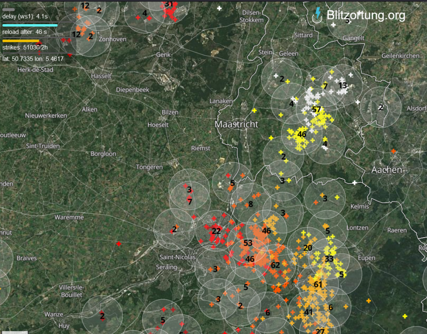Select the 'reload after: 46 s' text
The image size is (427, 334).
click(25, 32)
